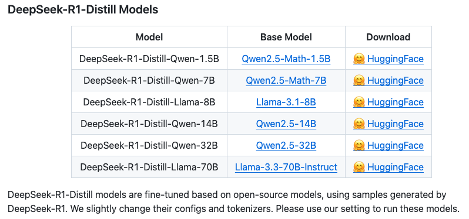Open the Llama-3.3-70B-Instruct link

(286, 167)
